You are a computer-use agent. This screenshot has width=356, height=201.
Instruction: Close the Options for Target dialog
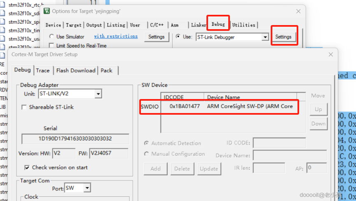coord(298,12)
